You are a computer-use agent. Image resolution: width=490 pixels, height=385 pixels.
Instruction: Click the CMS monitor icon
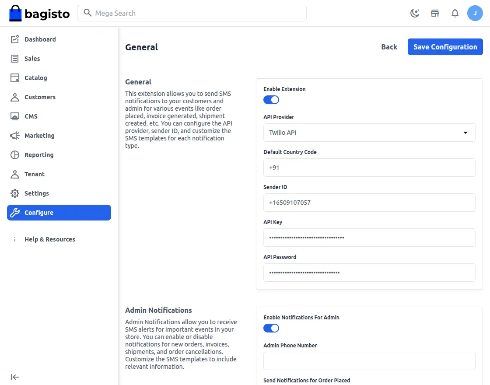[x=15, y=116]
